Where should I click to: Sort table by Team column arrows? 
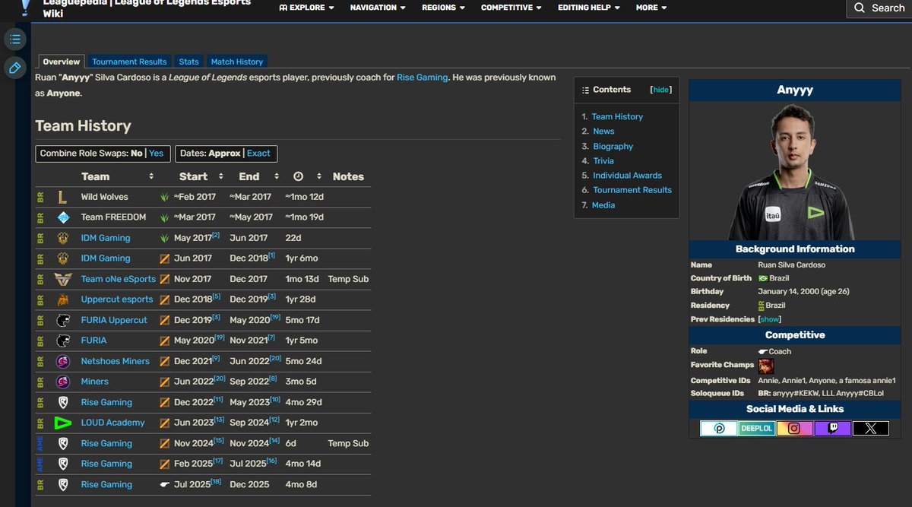tap(151, 176)
